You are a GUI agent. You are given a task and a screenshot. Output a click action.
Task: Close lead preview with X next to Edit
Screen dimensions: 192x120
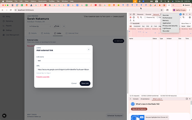(64, 26)
